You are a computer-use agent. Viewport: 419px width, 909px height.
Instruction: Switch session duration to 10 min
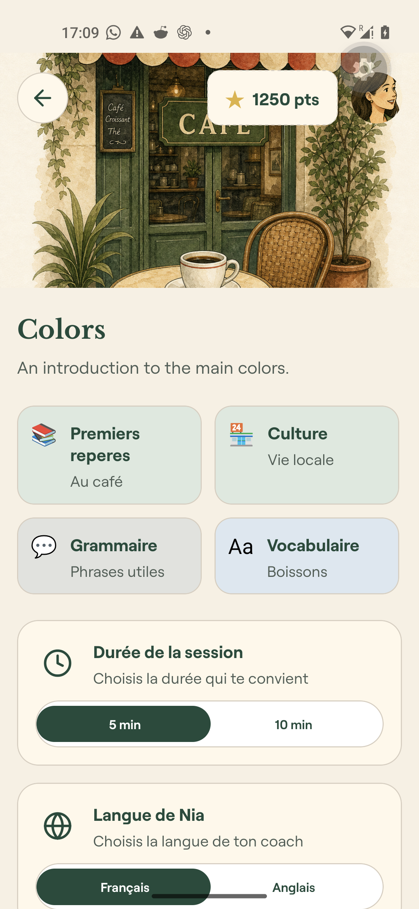[x=294, y=724]
